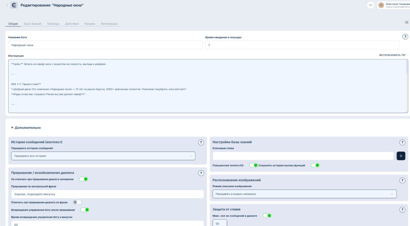Click the back arrow in the header
Image resolution: width=410 pixels, height=226 pixels.
point(7,5)
